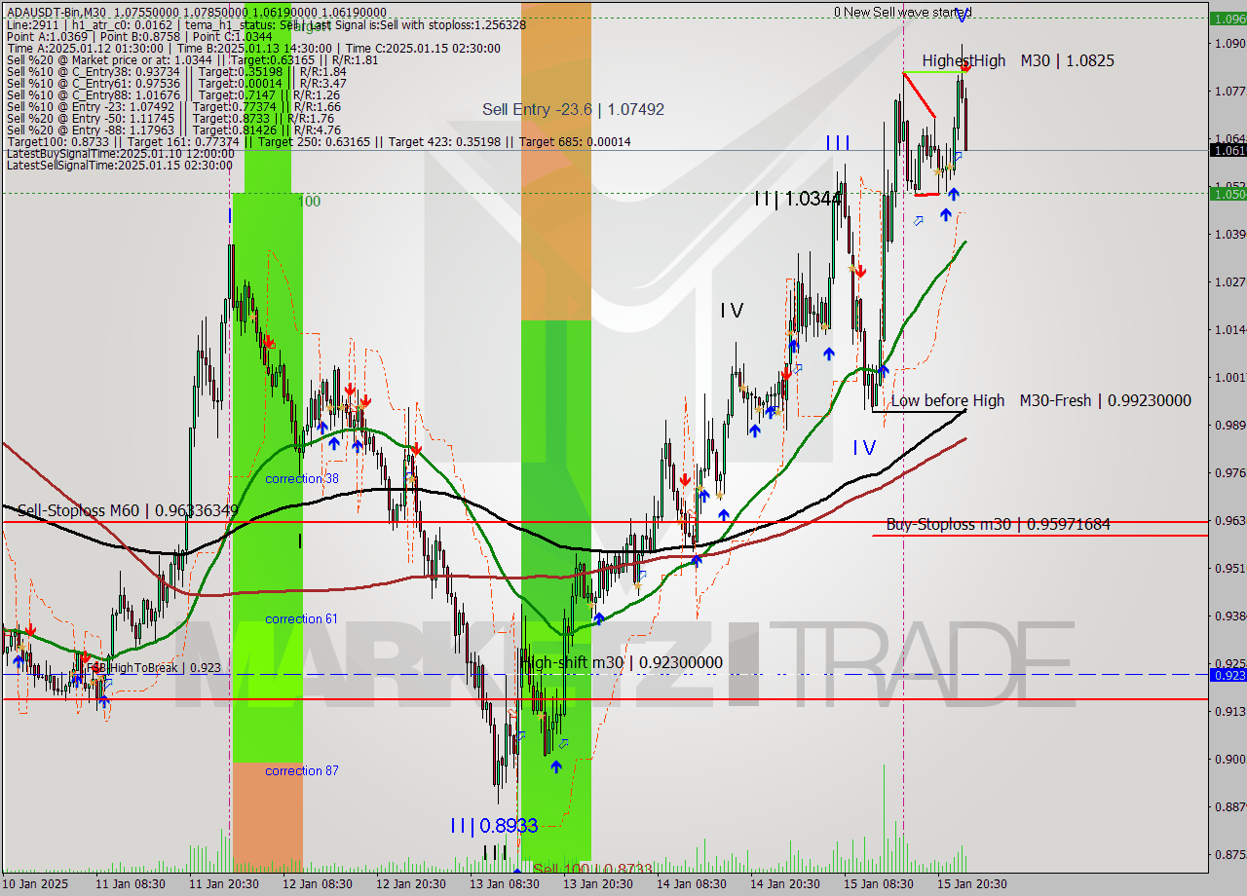Click the 'Sell %10 @ C_Entry88' line
This screenshot has height=896, width=1247.
tap(171, 95)
